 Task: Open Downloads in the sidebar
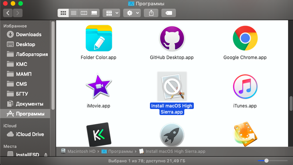(25, 35)
